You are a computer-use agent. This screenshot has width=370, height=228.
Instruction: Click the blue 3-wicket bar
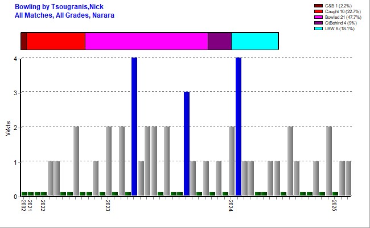[186, 144]
